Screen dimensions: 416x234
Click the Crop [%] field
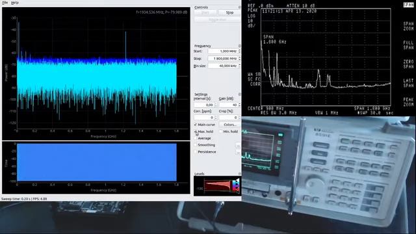point(228,117)
